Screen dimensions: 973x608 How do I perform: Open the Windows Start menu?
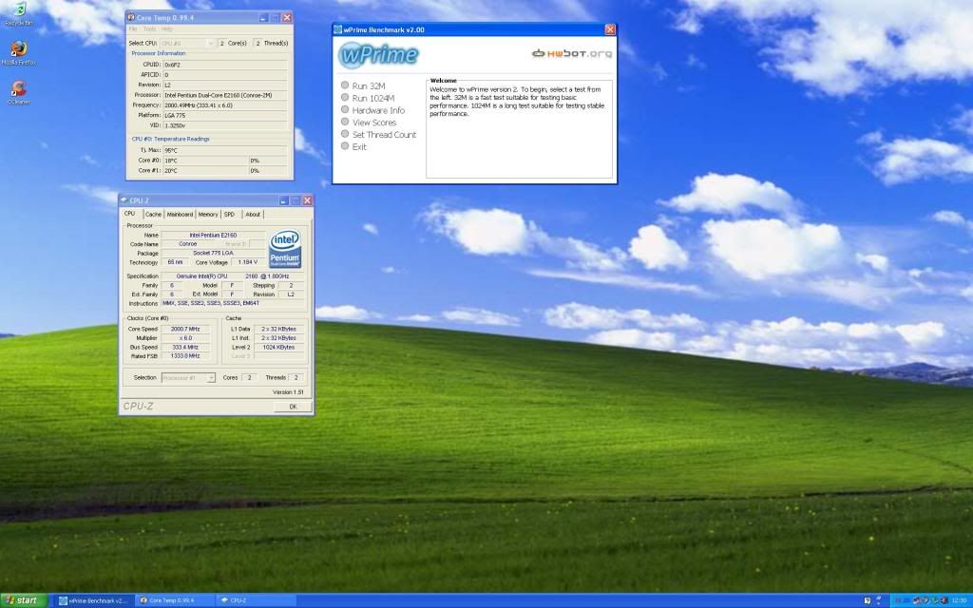[x=22, y=600]
